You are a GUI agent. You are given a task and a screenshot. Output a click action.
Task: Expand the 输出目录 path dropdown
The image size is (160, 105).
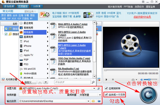88,101
